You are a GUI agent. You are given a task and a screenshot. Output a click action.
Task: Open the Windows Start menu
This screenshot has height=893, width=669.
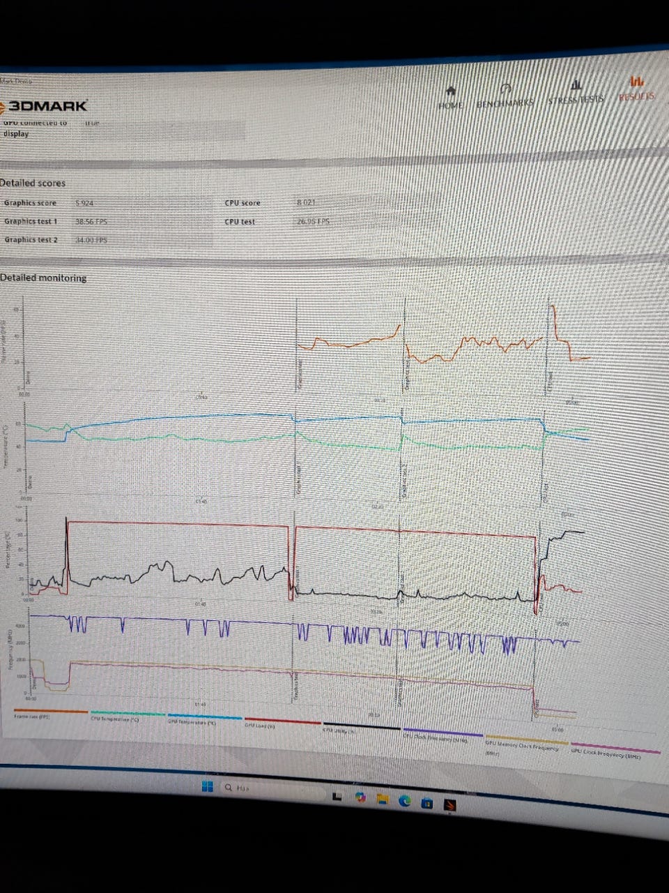(x=207, y=786)
